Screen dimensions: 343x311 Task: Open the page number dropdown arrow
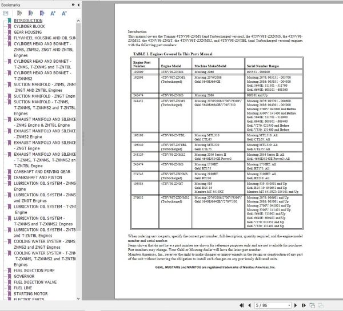[x=289, y=305]
